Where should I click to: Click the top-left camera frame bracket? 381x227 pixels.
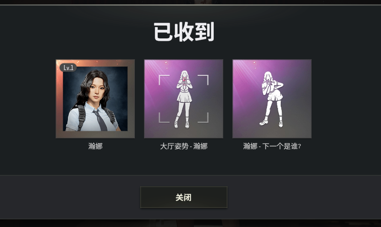164,80
